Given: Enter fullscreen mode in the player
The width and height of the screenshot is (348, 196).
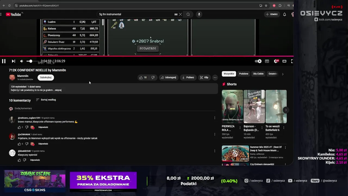Looking at the screenshot, I should point(292,61).
